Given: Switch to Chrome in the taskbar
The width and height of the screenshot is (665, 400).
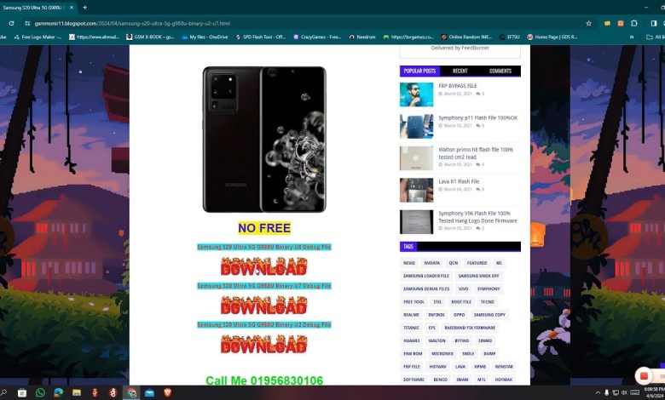Looking at the screenshot, I should (131, 392).
